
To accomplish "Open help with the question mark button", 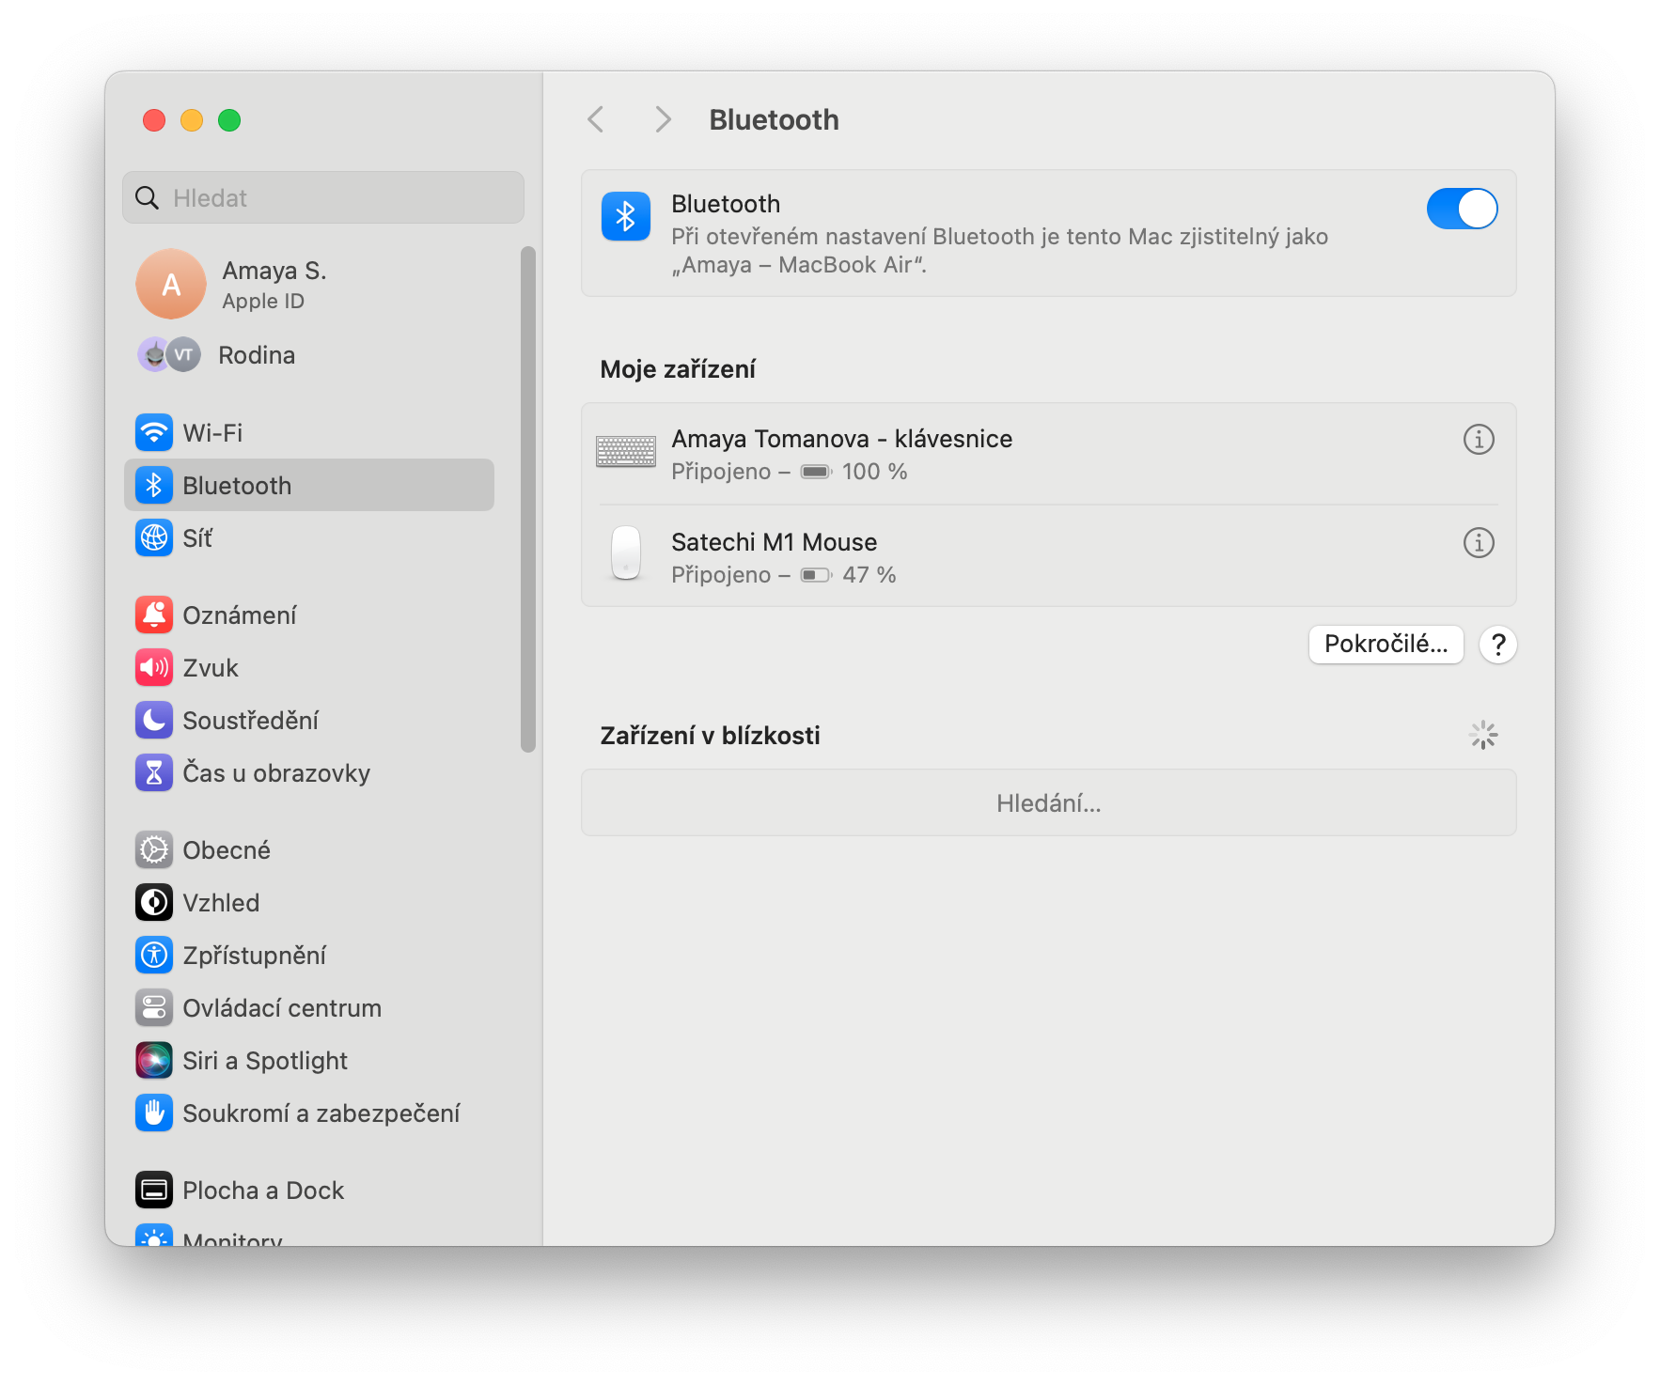I will pyautogui.click(x=1498, y=645).
